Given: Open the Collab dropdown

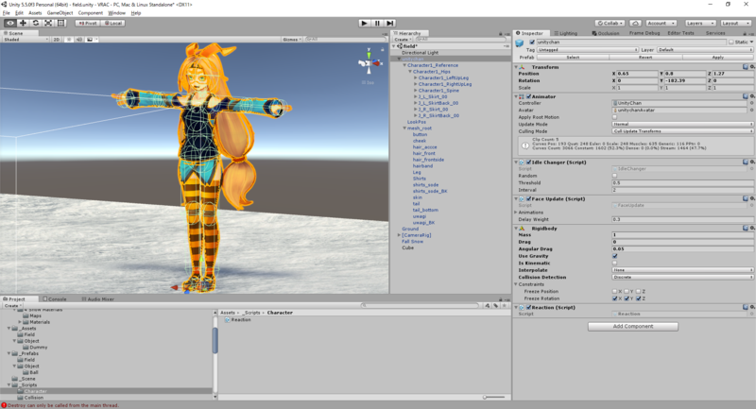Looking at the screenshot, I should (610, 23).
